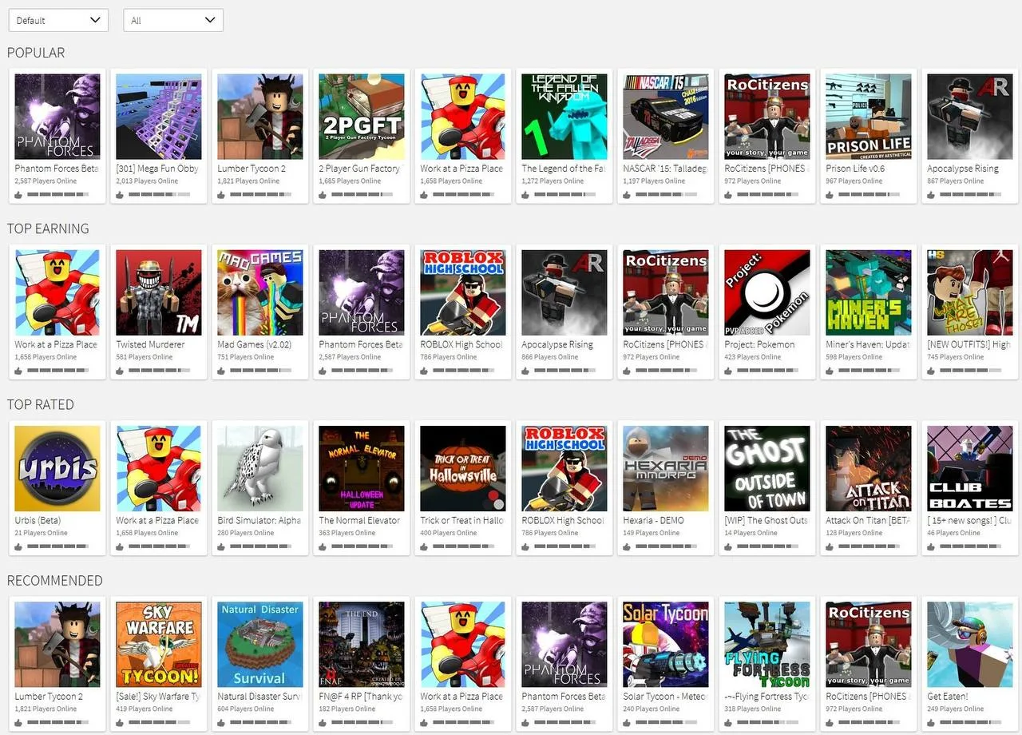The width and height of the screenshot is (1022, 735).
Task: Click thumbs-up icon under Miner's Haven
Action: click(830, 371)
